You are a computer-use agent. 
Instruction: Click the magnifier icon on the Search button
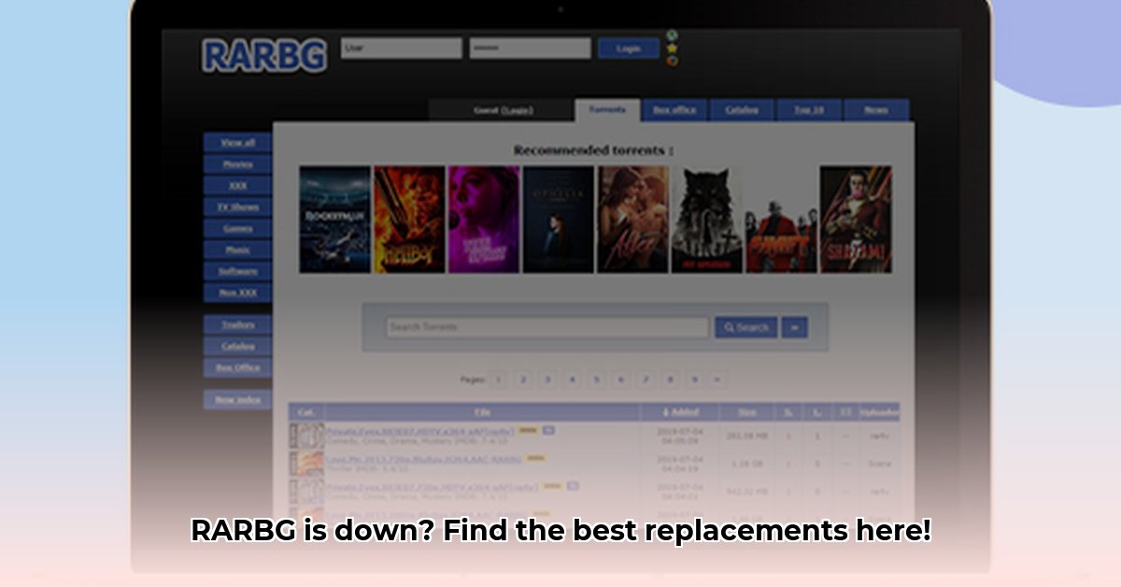tap(731, 327)
